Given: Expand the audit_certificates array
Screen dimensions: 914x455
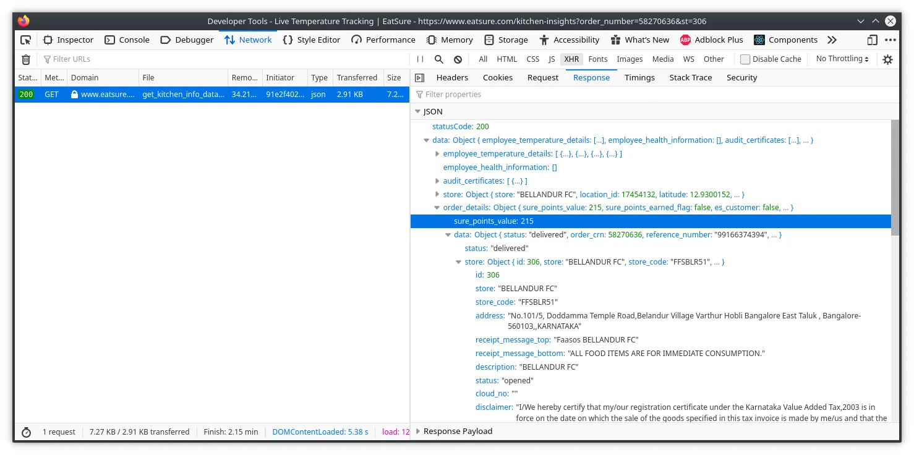Looking at the screenshot, I should [x=438, y=181].
